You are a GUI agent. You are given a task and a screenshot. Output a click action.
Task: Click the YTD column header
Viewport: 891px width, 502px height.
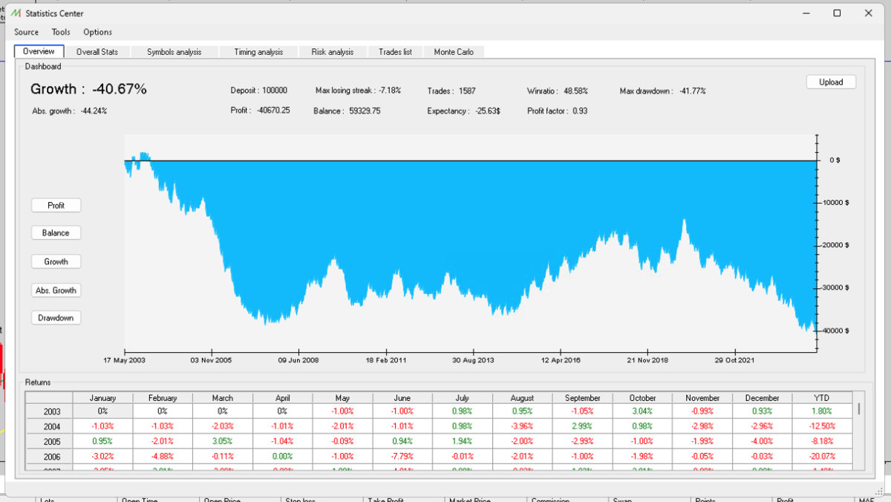point(823,398)
